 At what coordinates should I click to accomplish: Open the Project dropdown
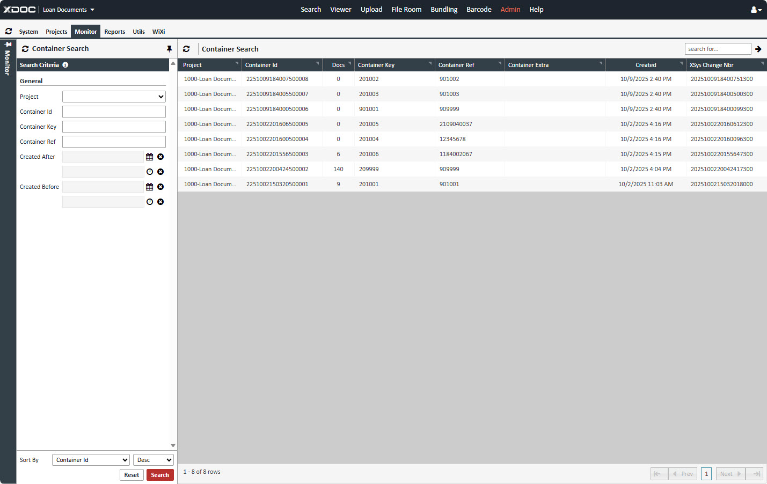coord(114,97)
